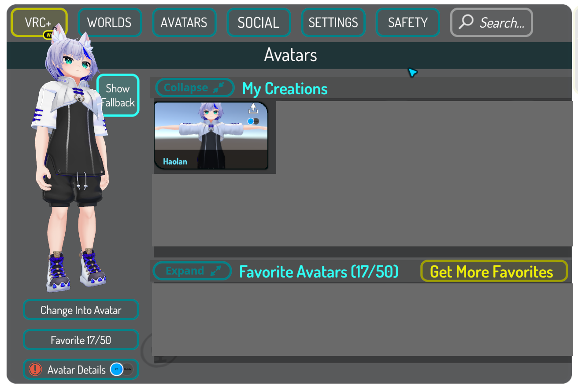Click the outward arrows icon on Expand
Image resolution: width=578 pixels, height=389 pixels.
(216, 271)
